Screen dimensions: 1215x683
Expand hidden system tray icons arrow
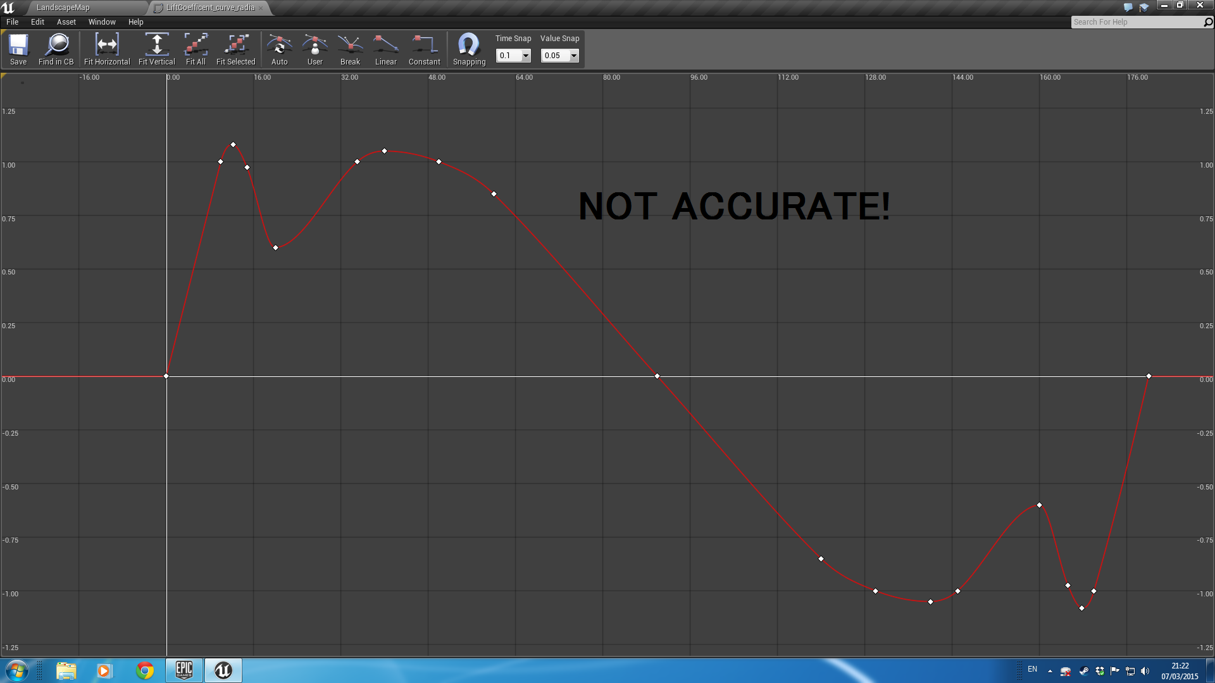pos(1050,671)
